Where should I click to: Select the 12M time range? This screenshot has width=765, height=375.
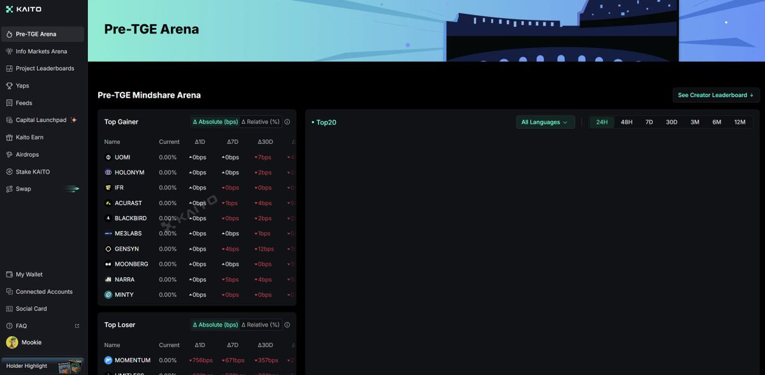click(x=739, y=122)
